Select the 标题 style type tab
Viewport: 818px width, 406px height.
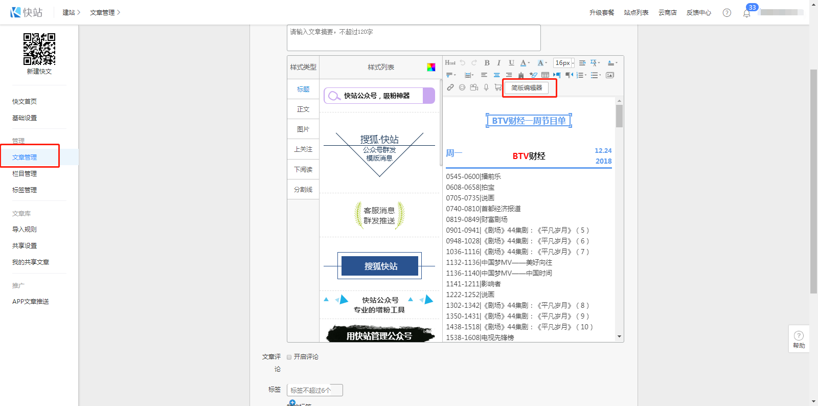(x=303, y=89)
